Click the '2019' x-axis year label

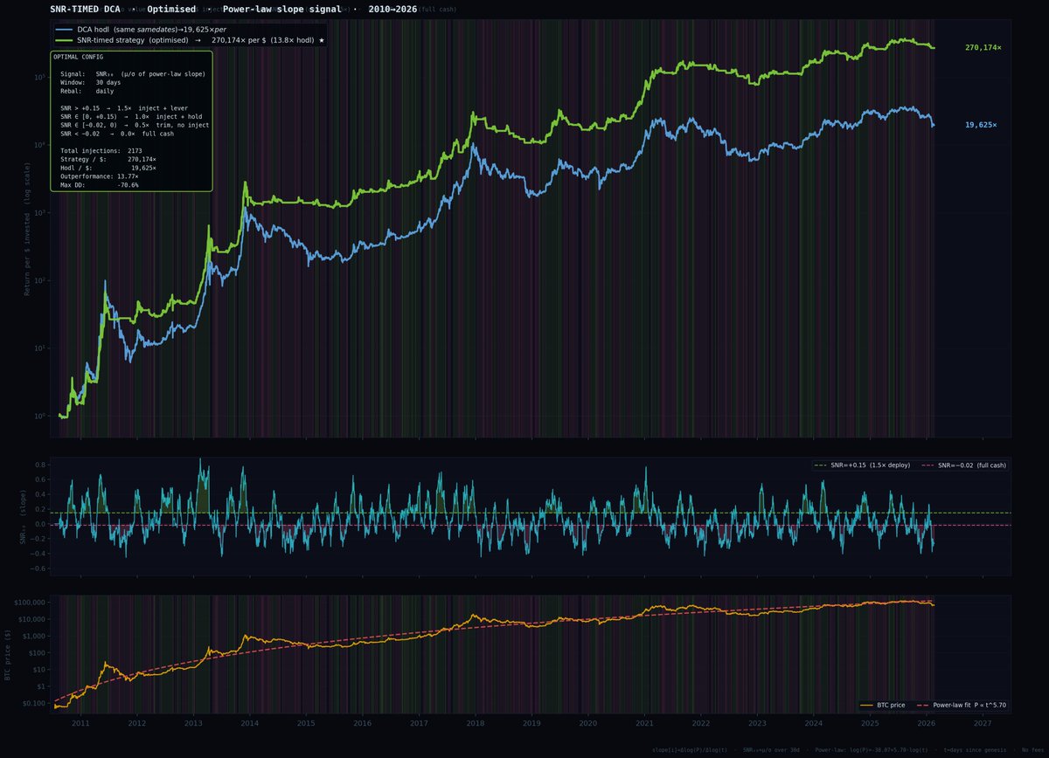pyautogui.click(x=531, y=723)
